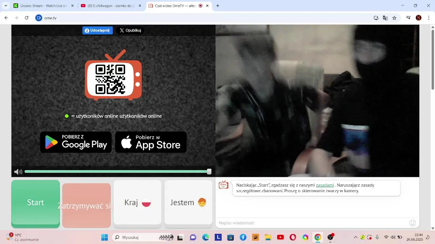435x244 pixels.
Task: Open the Google Play download badge
Action: tap(76, 142)
